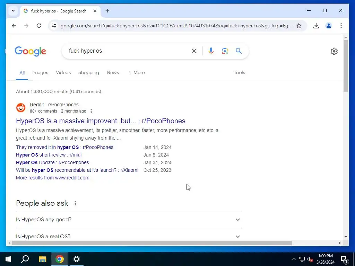Open Chrome three-dot menu

pos(341,26)
